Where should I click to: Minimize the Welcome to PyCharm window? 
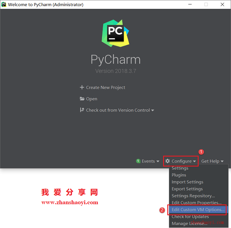tap(190, 4)
